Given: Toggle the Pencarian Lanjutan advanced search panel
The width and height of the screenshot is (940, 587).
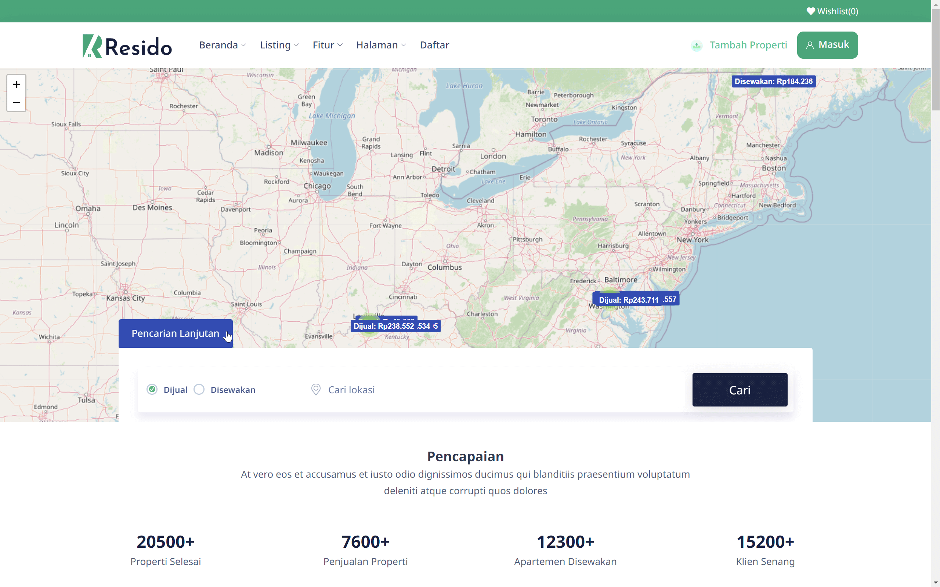Looking at the screenshot, I should click(x=175, y=333).
